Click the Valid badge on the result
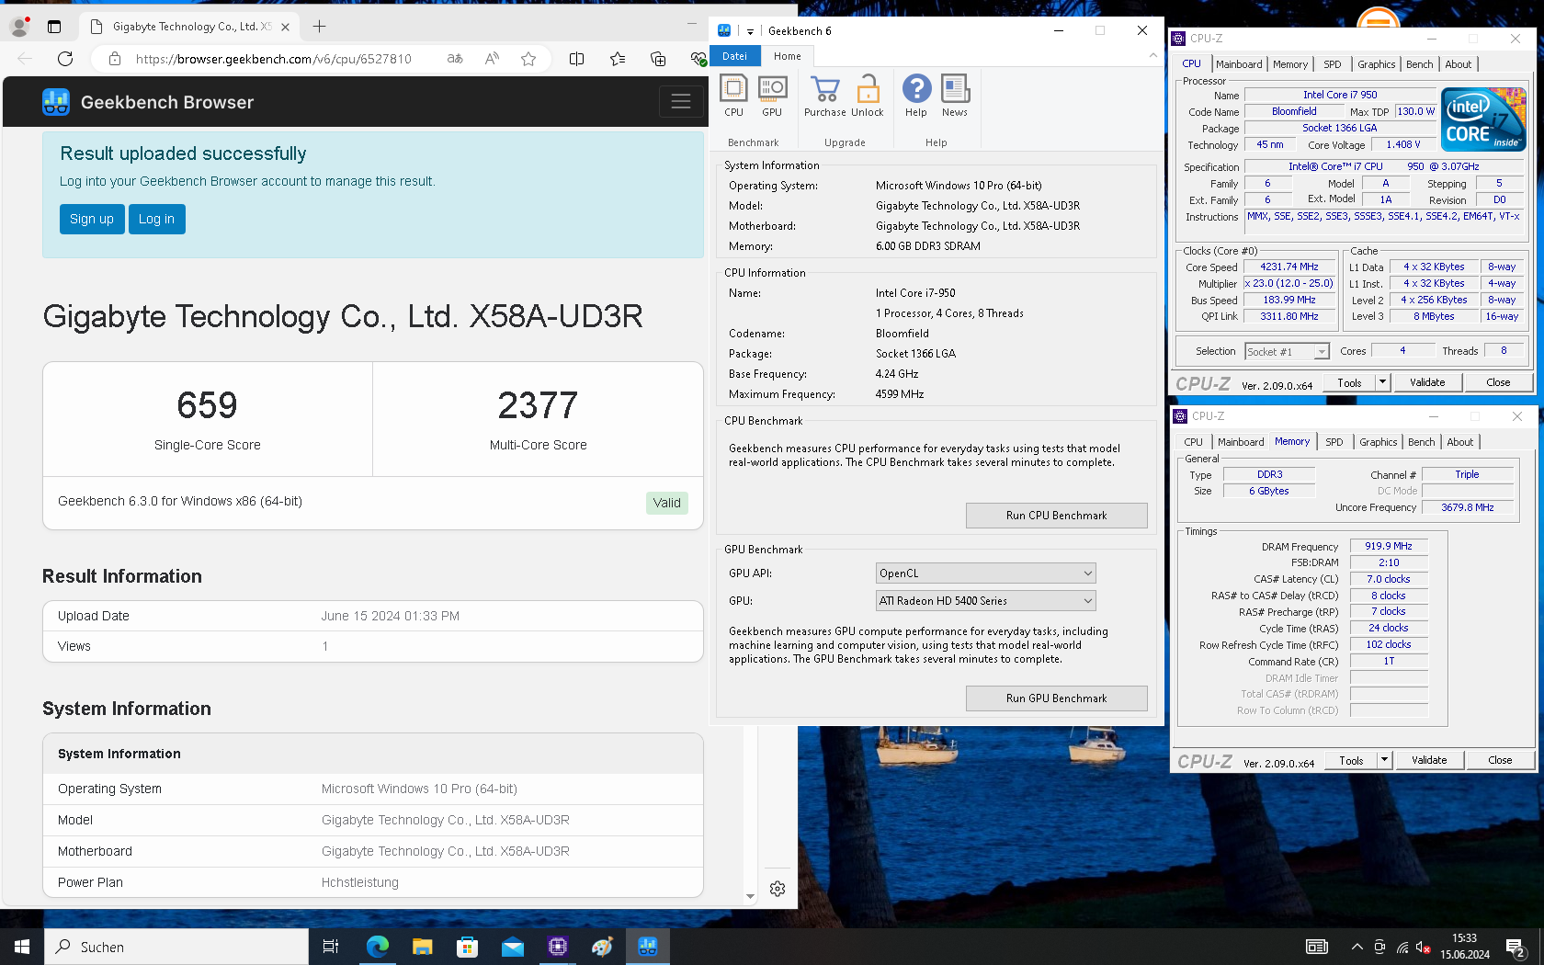Screen dimensions: 1544x965 [x=666, y=503]
